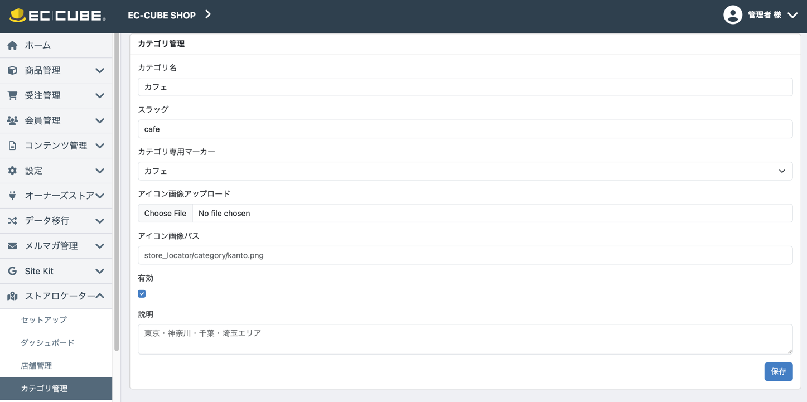Click the envelope icon for メルマガ管理
The height and width of the screenshot is (402, 807).
12,246
